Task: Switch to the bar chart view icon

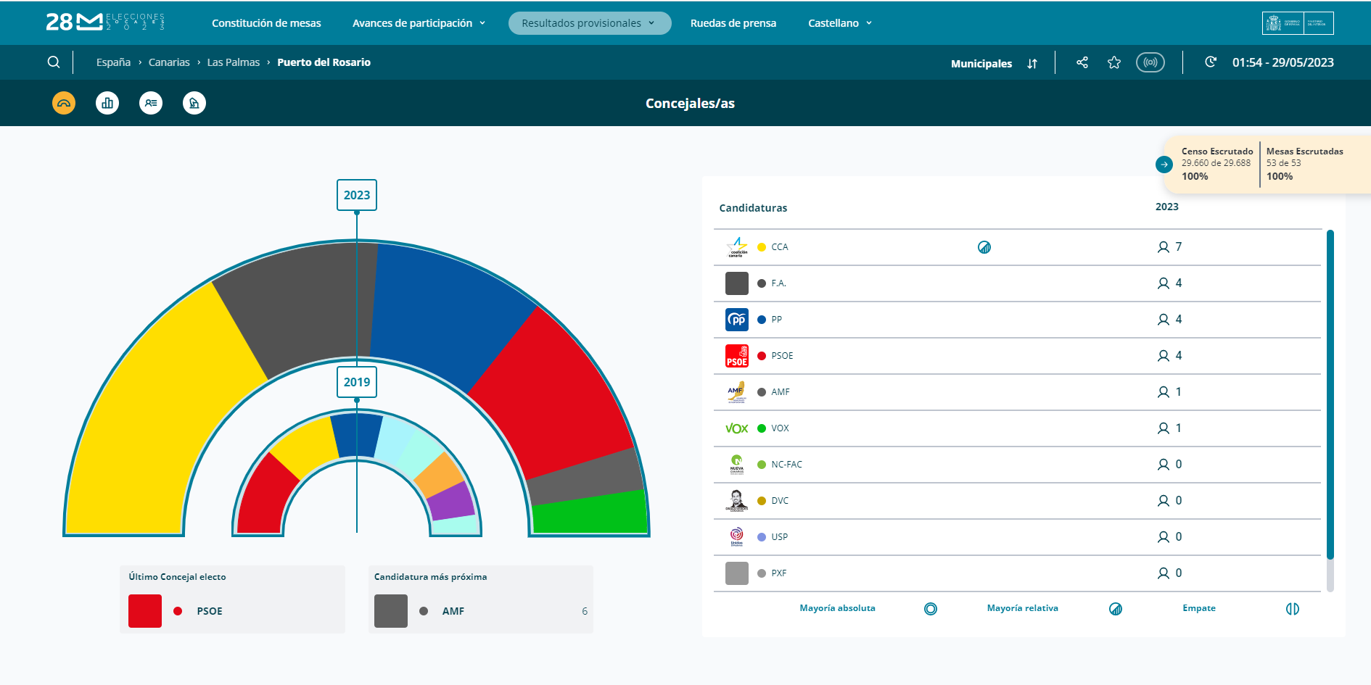Action: 107,103
